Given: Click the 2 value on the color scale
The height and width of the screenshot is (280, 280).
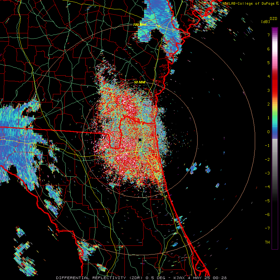Looking at the screenshot, I should pyautogui.click(x=268, y=104).
